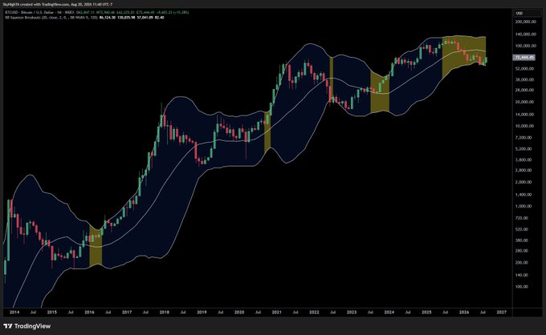The image size is (546, 335).
Task: Click the 2,000.00 price scale label
Action: pyautogui.click(x=524, y=182)
